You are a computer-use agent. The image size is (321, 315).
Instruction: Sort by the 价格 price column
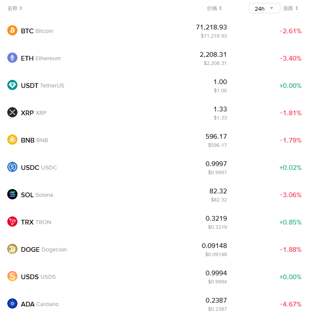[x=214, y=9]
